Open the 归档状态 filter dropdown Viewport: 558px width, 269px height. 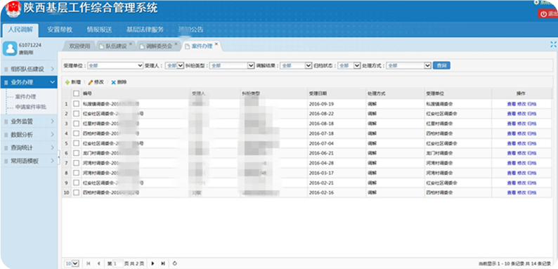pos(349,65)
